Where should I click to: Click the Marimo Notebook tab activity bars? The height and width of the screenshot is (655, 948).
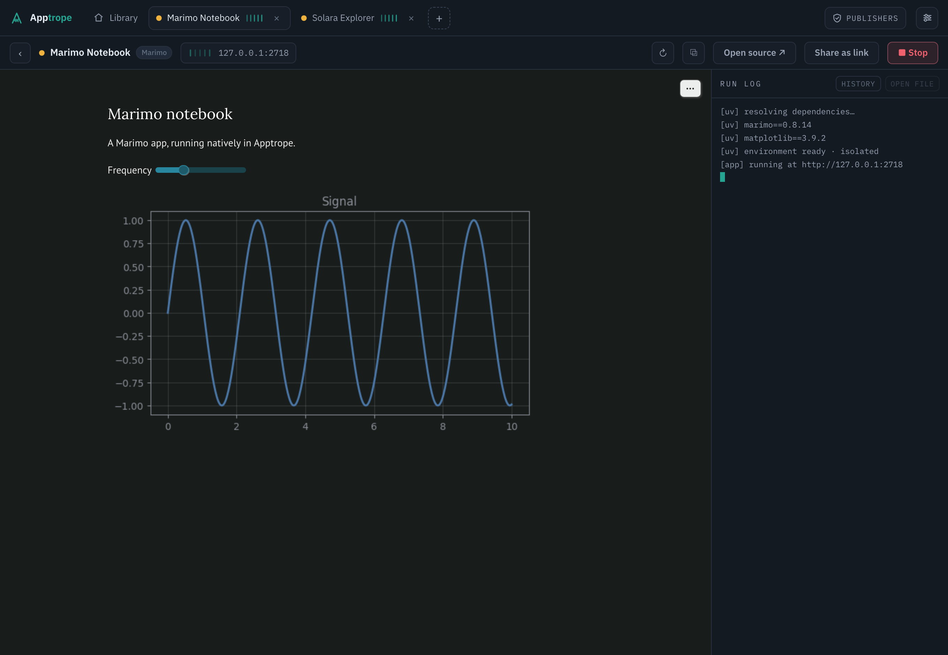coord(254,18)
